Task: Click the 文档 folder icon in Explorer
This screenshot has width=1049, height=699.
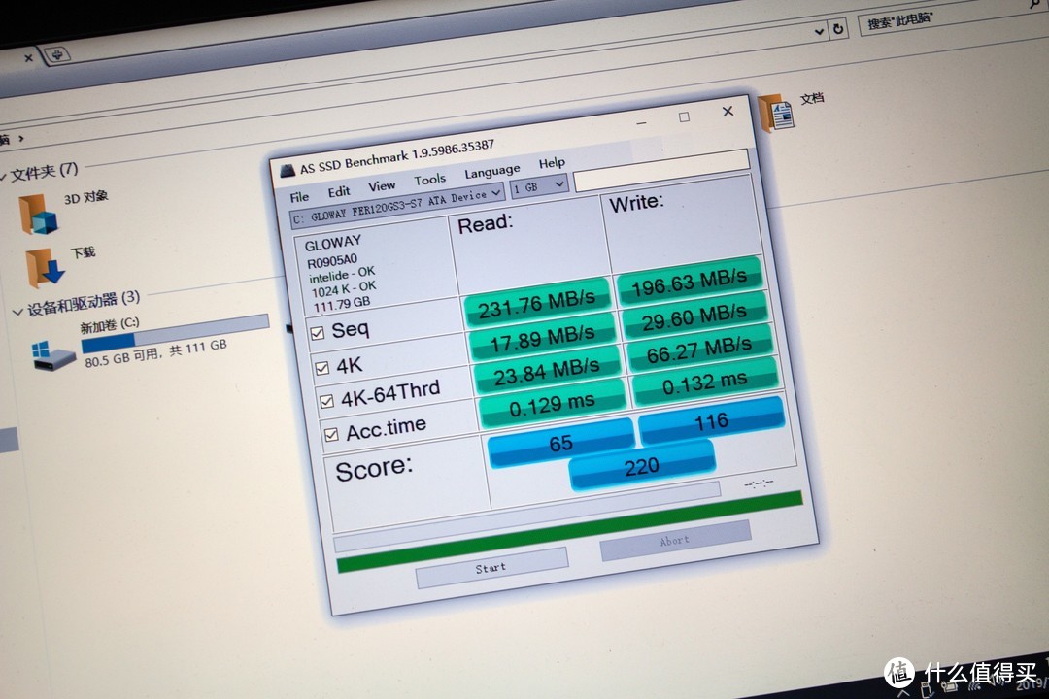Action: click(x=777, y=114)
